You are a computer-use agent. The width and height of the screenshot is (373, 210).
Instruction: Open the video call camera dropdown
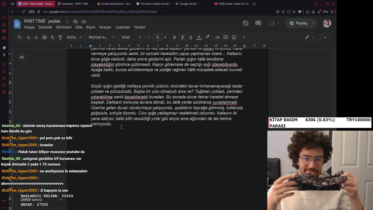(x=274, y=23)
